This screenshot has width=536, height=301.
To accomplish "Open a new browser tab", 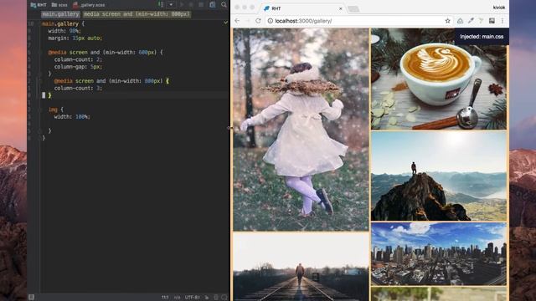I will click(353, 9).
